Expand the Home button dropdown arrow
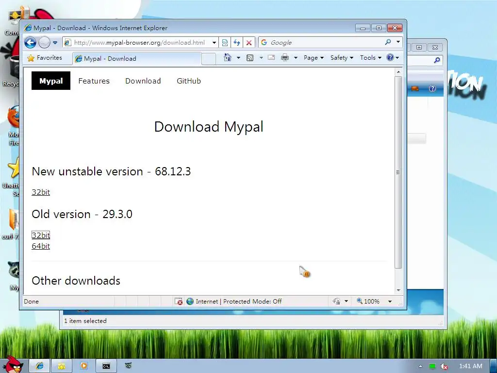The height and width of the screenshot is (373, 497). 238,58
